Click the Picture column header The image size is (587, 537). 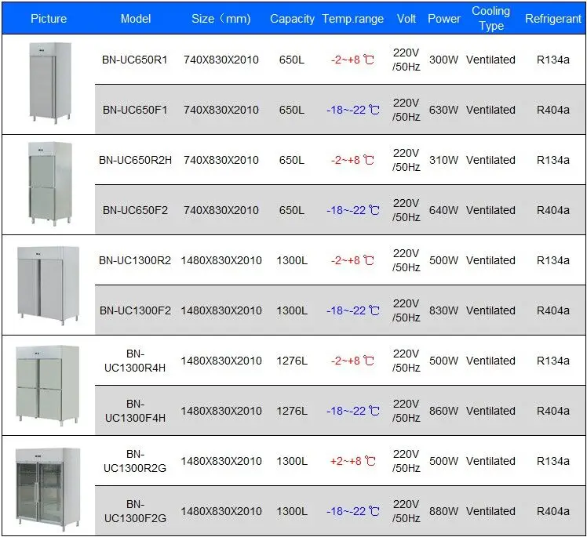tap(49, 19)
